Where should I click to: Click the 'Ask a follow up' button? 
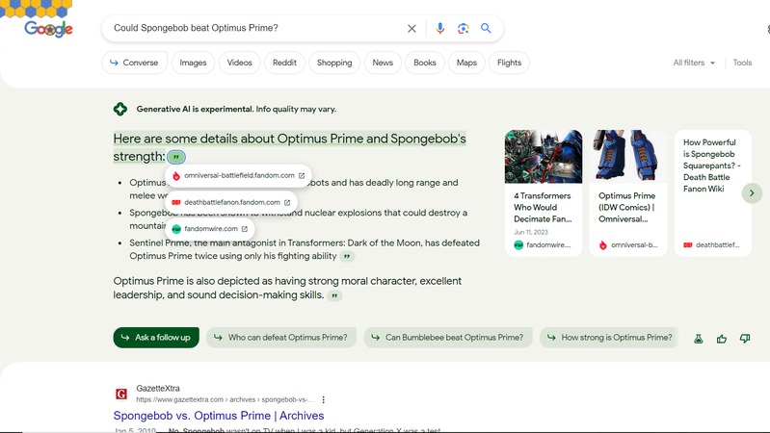click(x=156, y=338)
